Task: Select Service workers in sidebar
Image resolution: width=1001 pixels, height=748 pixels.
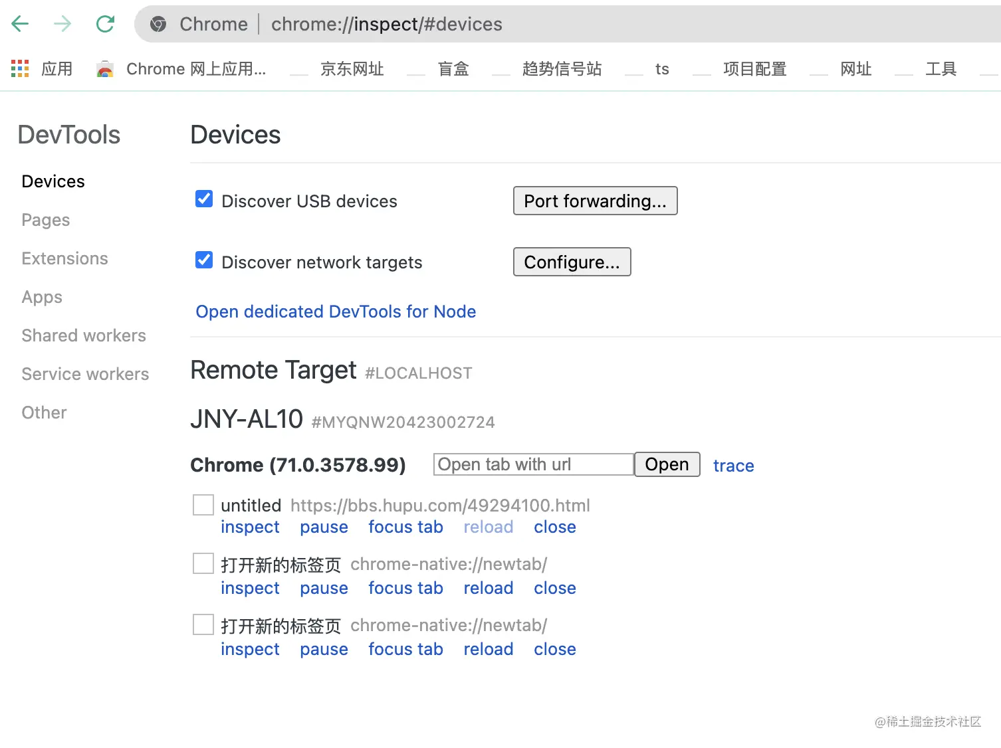Action: coord(85,374)
